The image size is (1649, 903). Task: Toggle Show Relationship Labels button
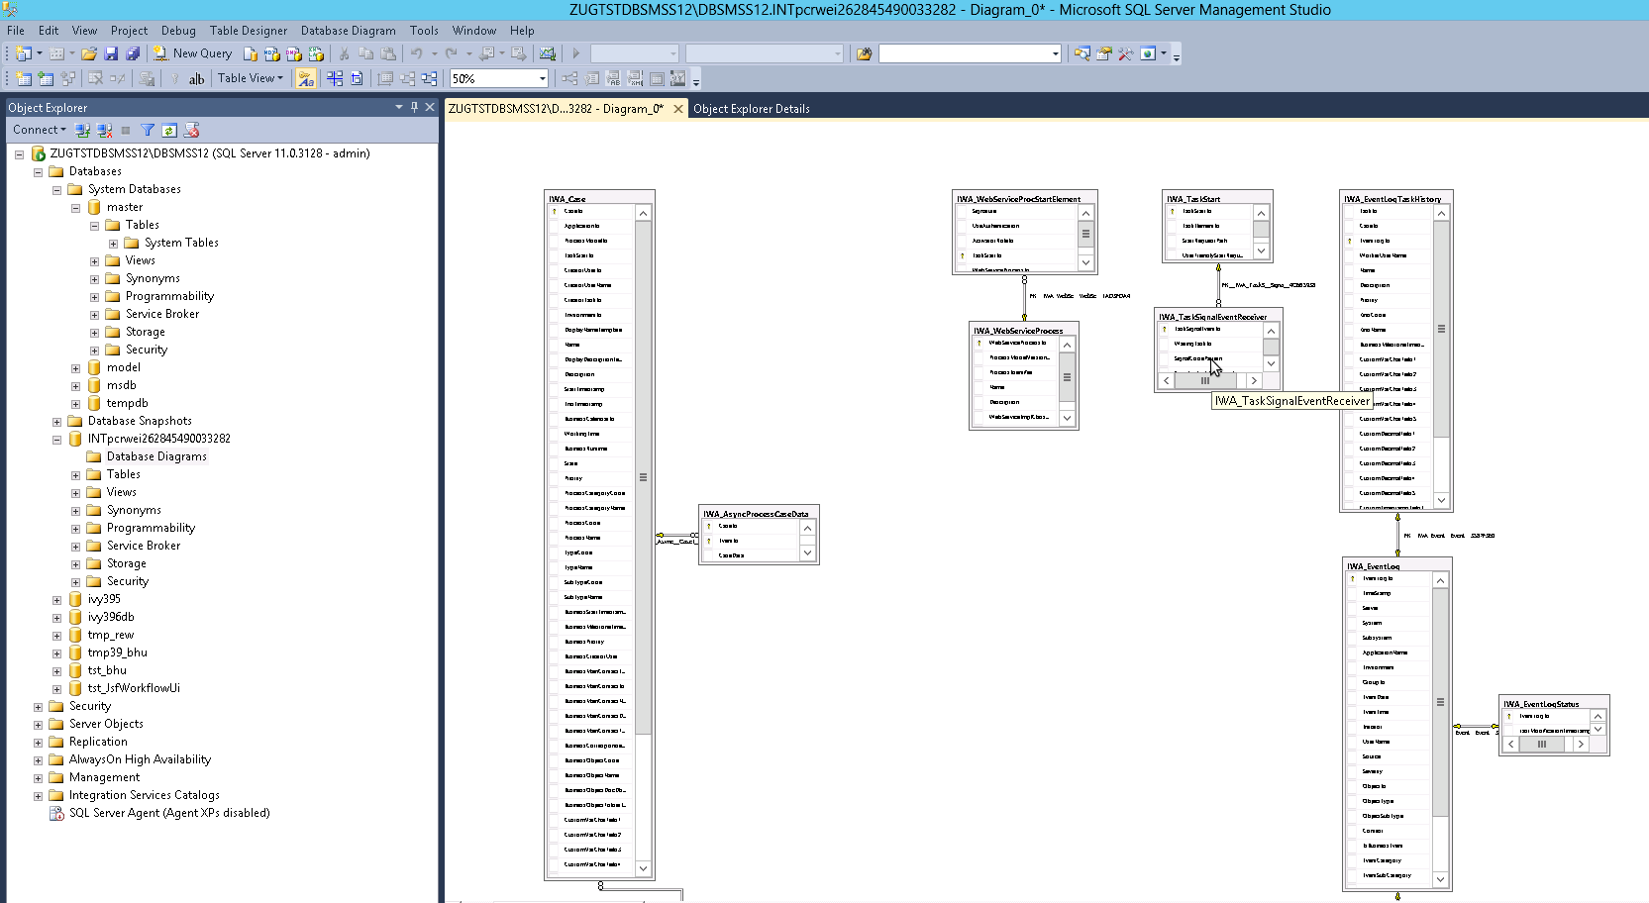[306, 78]
